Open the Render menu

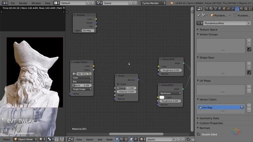tap(23, 3)
